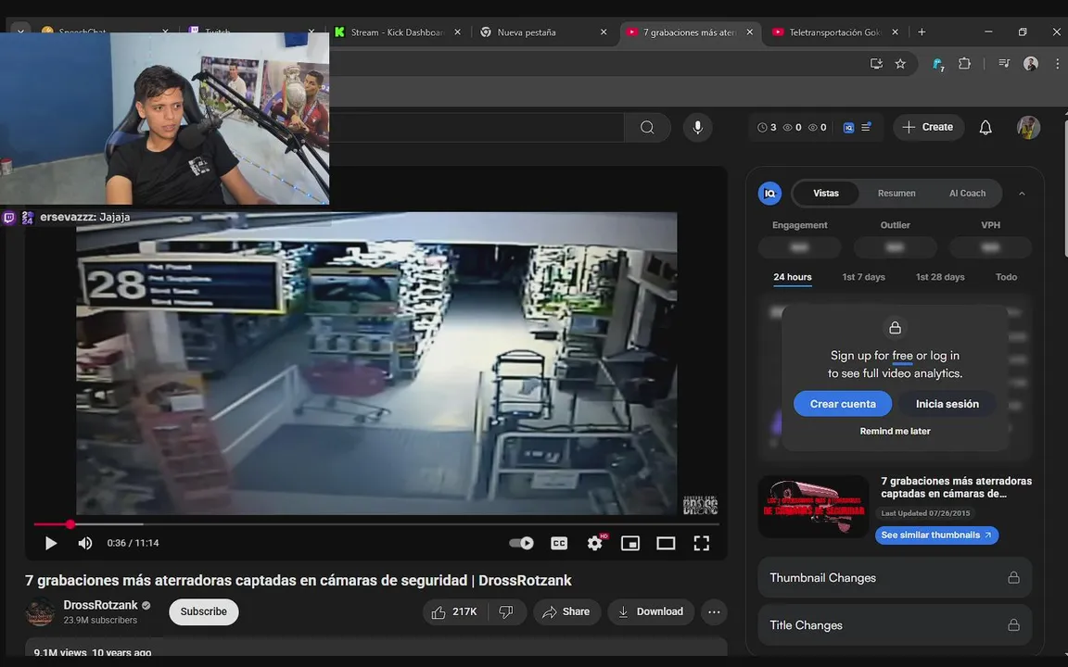Click See similar thumbnails button

pos(936,535)
